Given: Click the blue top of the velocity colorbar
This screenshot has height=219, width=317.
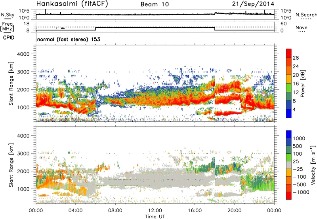Looking at the screenshot, I should coord(289,134).
